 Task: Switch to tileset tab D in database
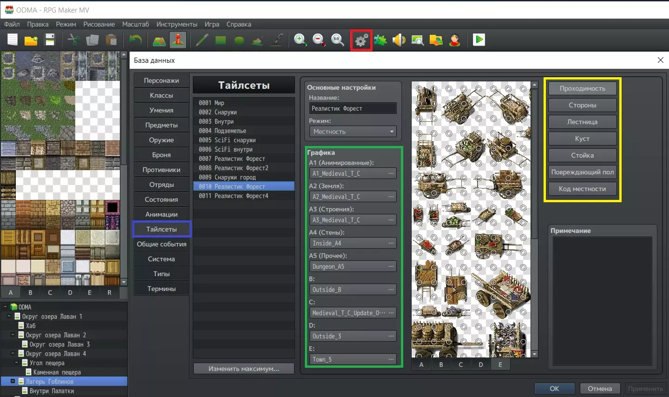[480, 364]
